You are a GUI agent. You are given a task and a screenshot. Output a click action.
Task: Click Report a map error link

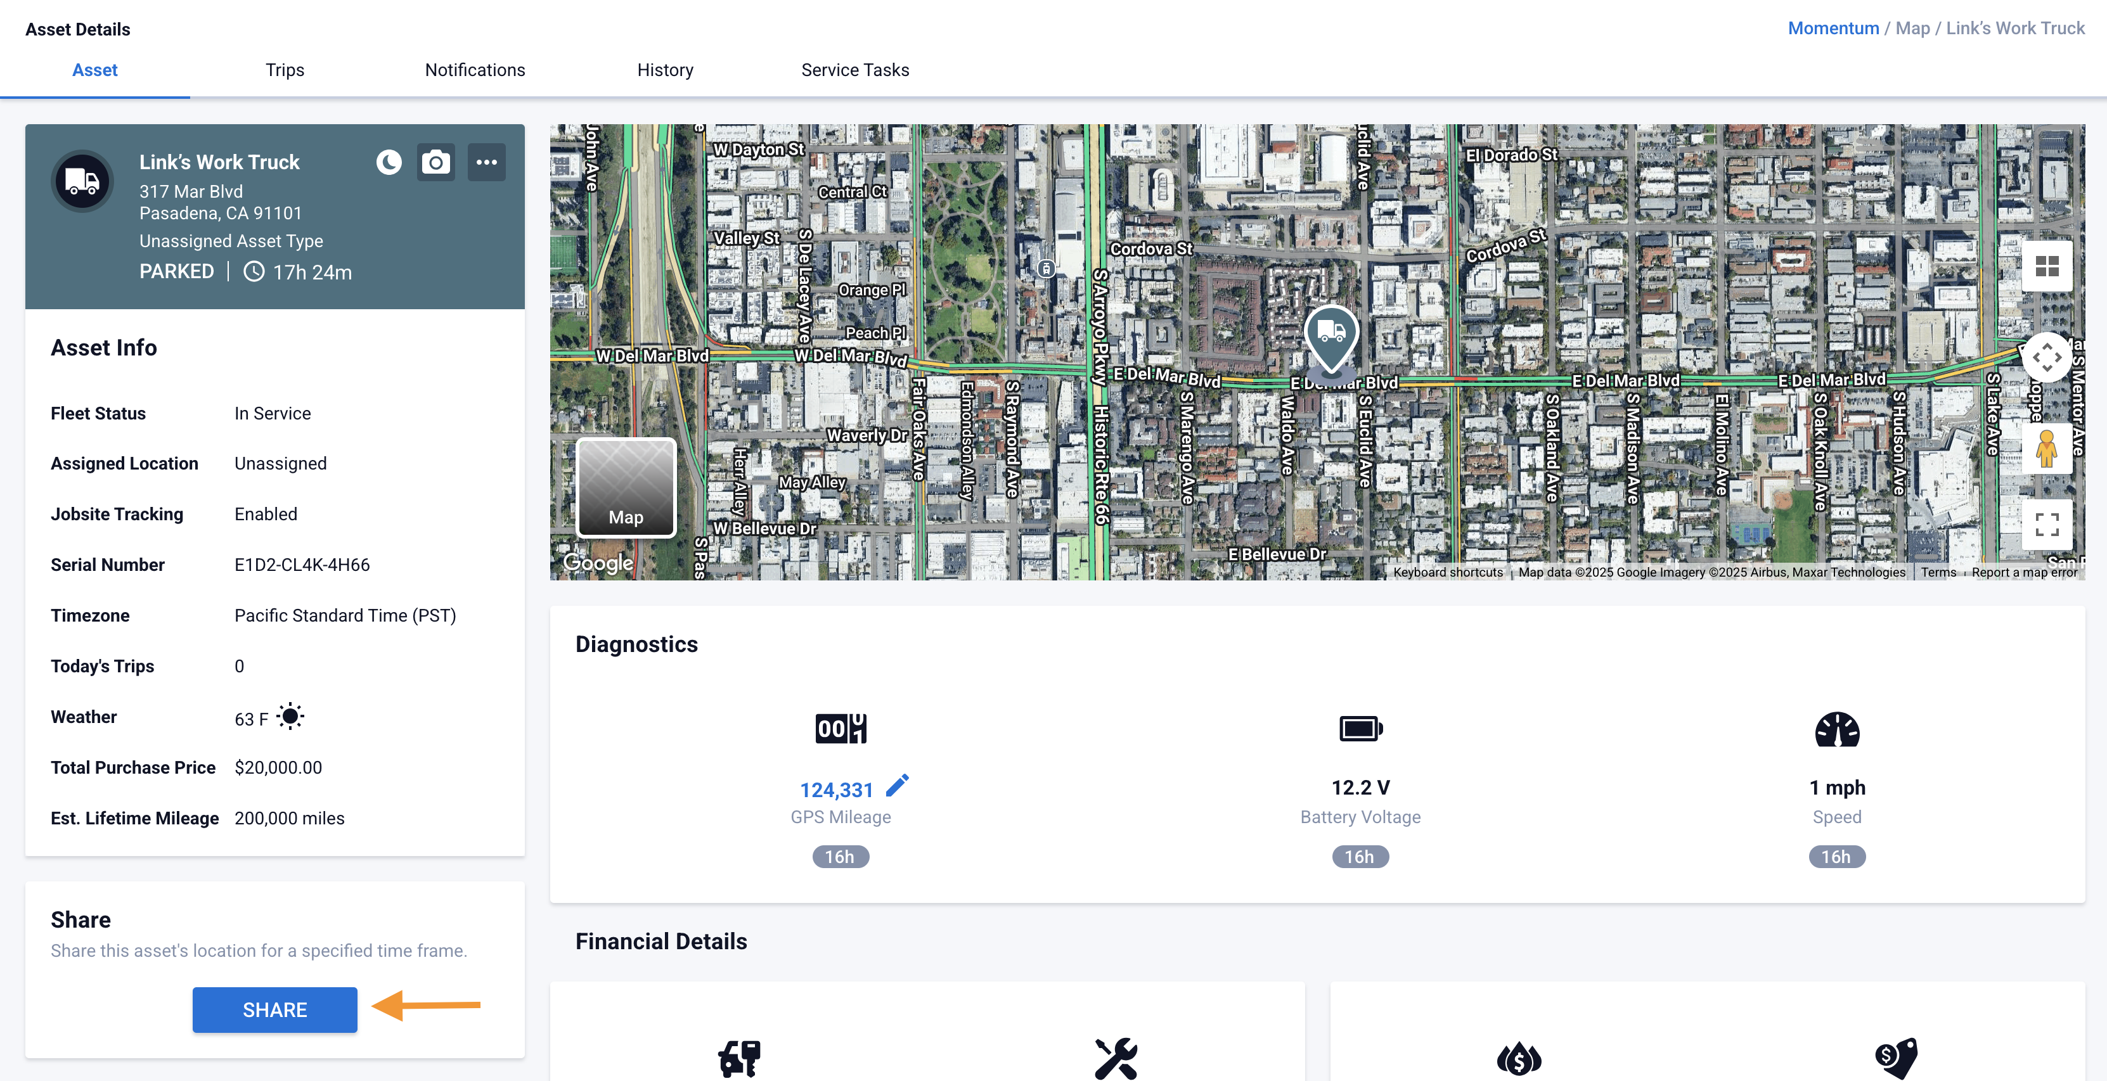pyautogui.click(x=2023, y=572)
